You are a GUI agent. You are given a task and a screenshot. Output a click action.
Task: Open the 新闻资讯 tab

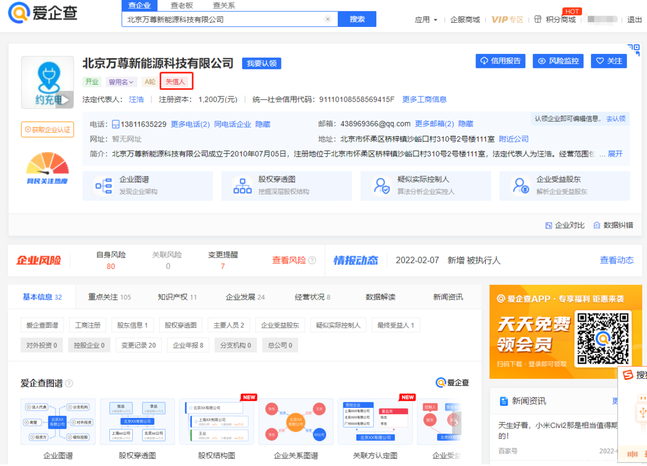pos(448,297)
